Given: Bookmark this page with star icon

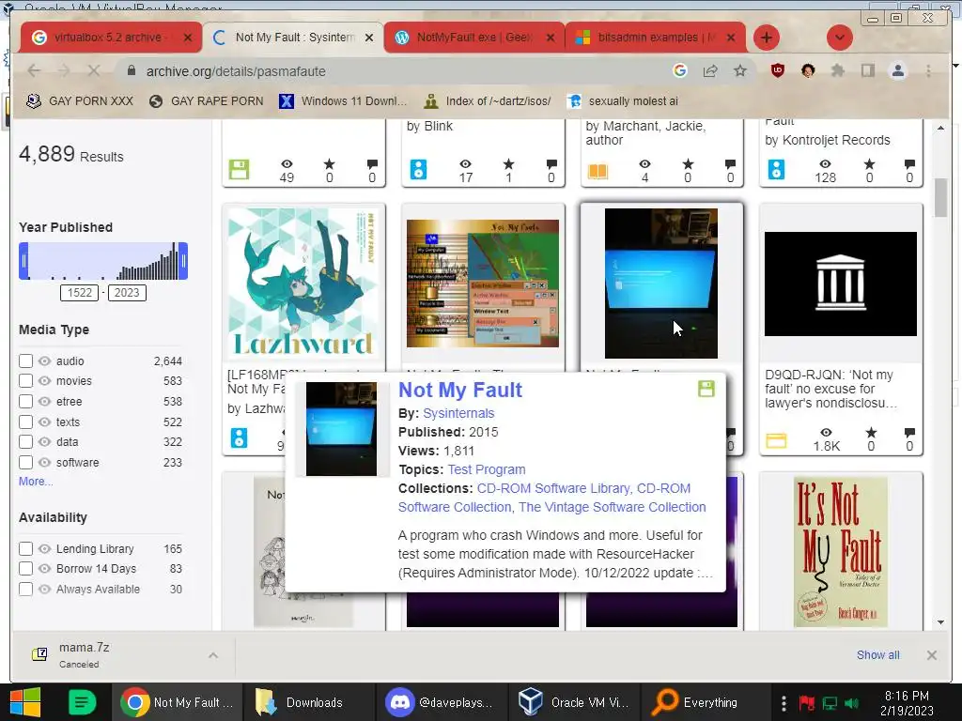Looking at the screenshot, I should click(x=740, y=71).
